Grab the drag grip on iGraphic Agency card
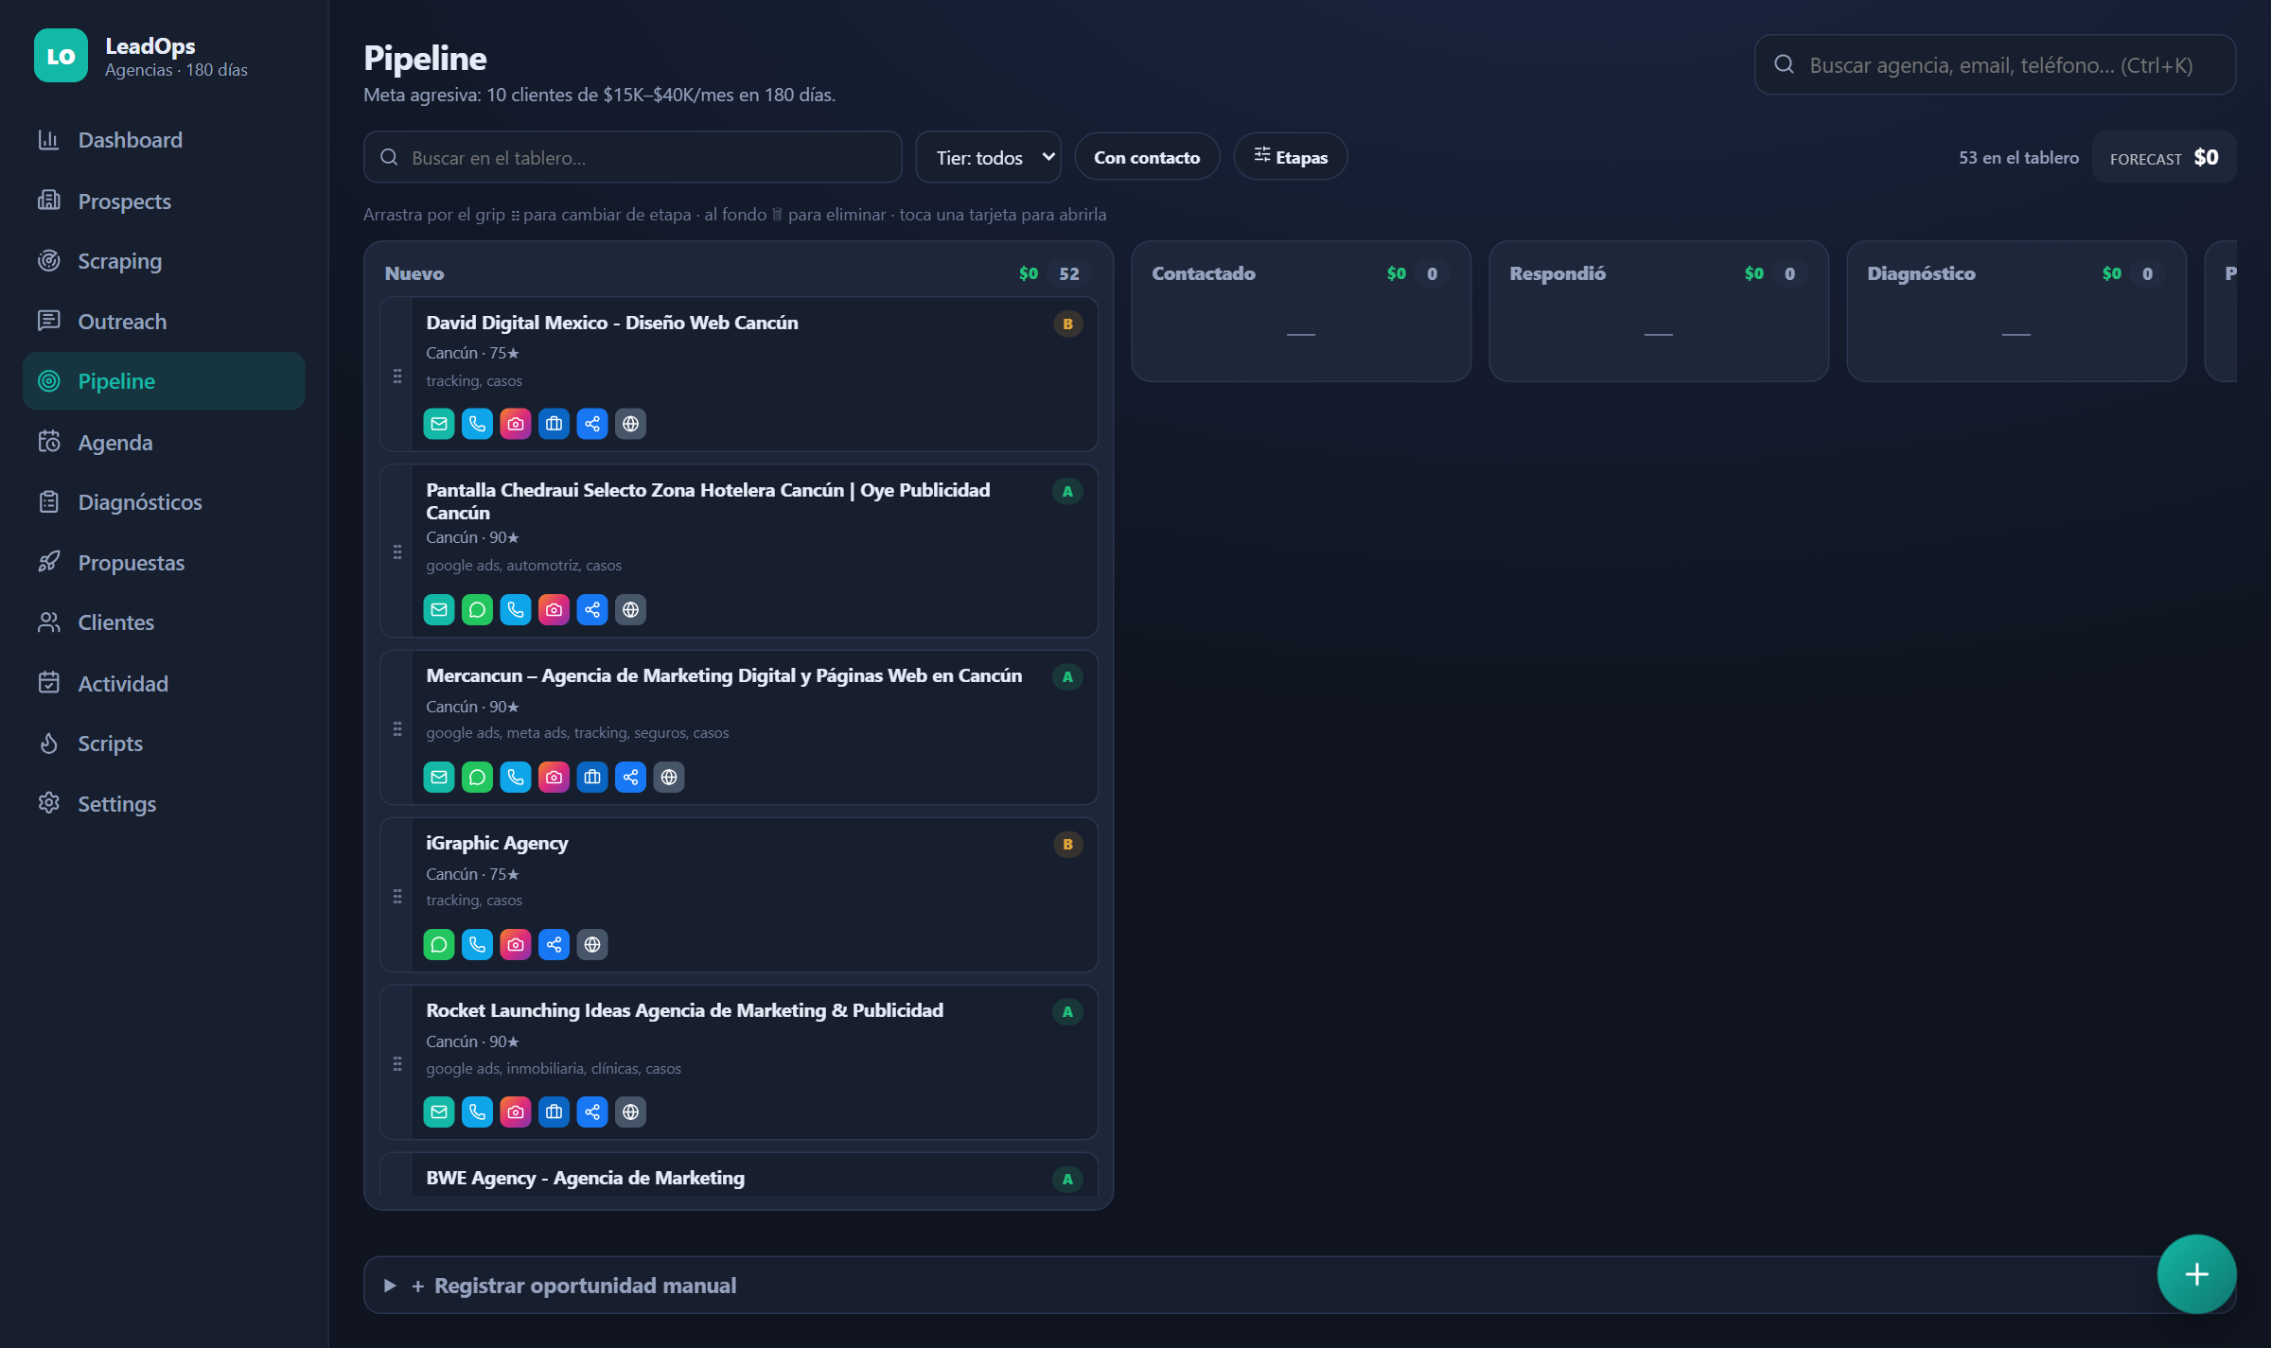 tap(397, 896)
